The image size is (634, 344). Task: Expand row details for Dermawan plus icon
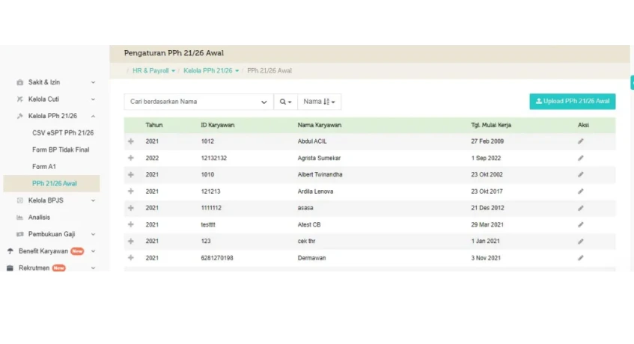pyautogui.click(x=130, y=257)
